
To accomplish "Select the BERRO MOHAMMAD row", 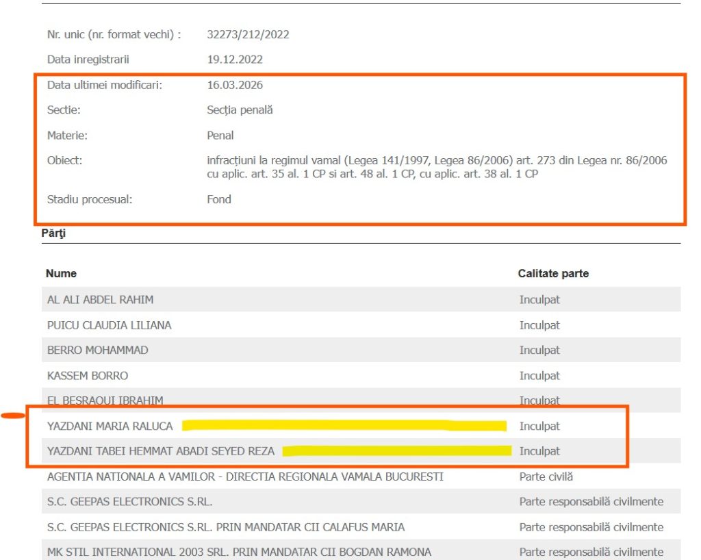I will (x=361, y=350).
